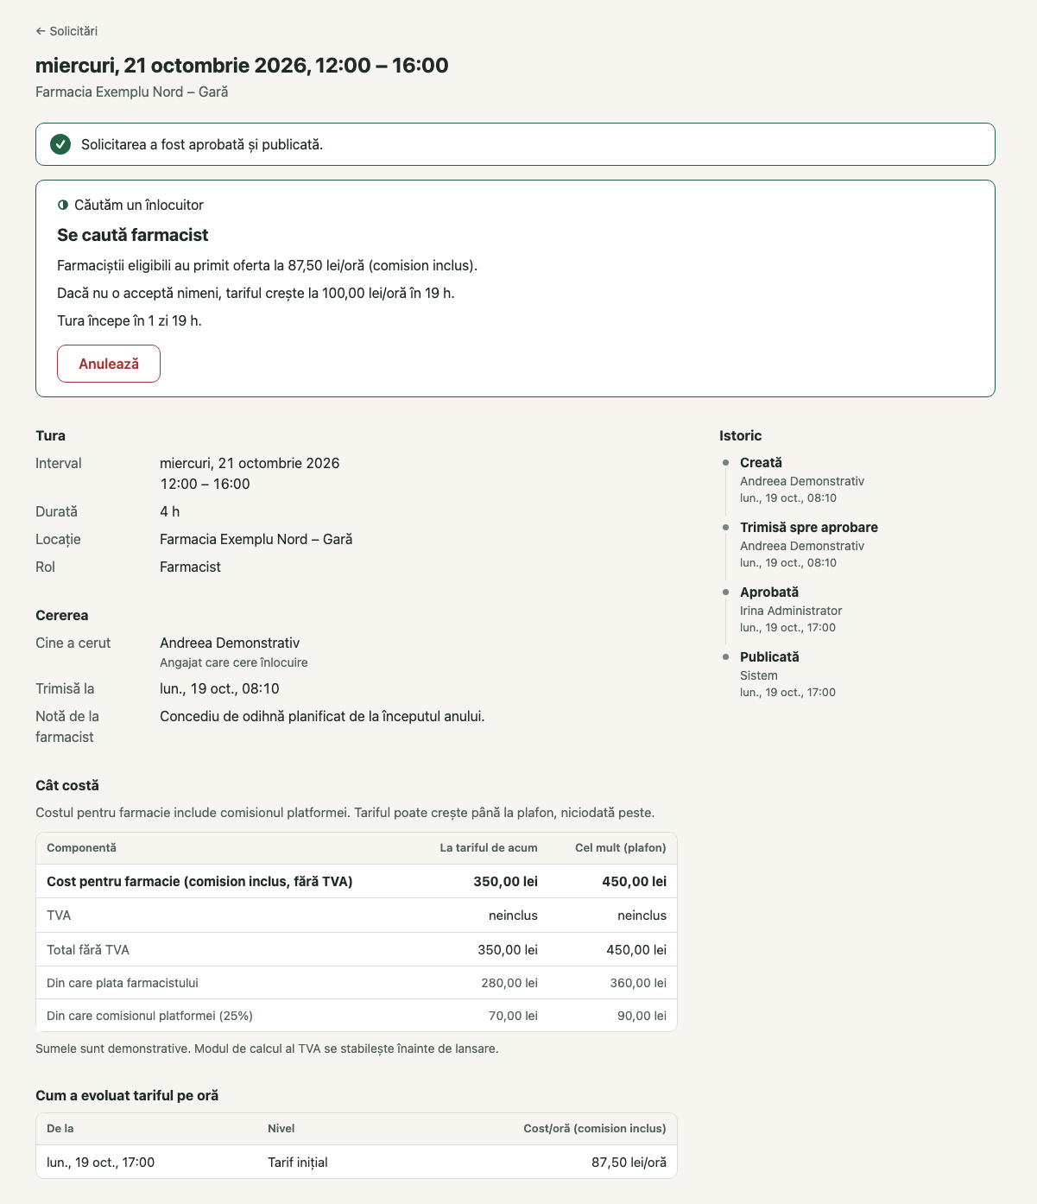Click the platform commission value "70,00 lei"
This screenshot has height=1204, width=1037.
point(513,1016)
